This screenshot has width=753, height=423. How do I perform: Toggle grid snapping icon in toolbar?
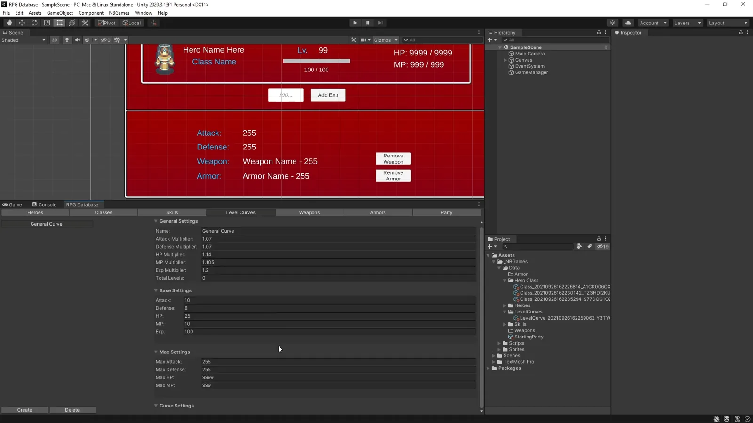click(153, 23)
